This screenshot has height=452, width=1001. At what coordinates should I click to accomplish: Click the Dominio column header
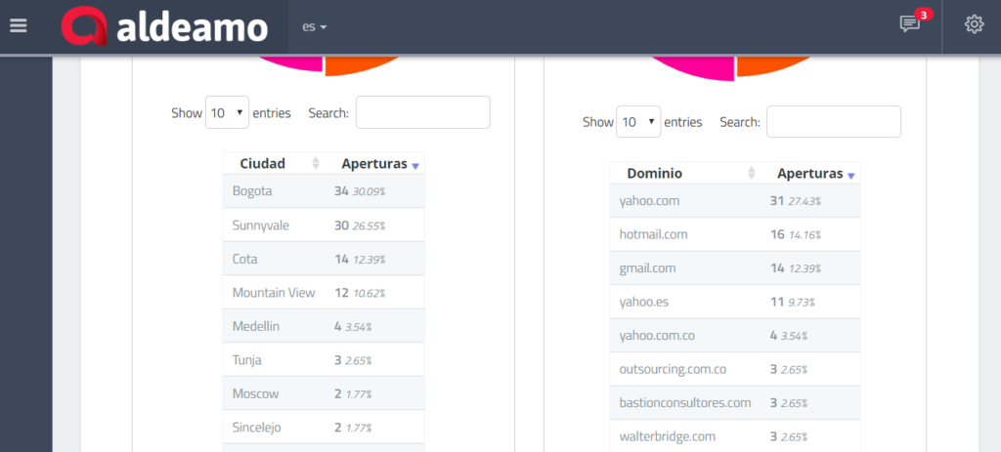click(655, 174)
